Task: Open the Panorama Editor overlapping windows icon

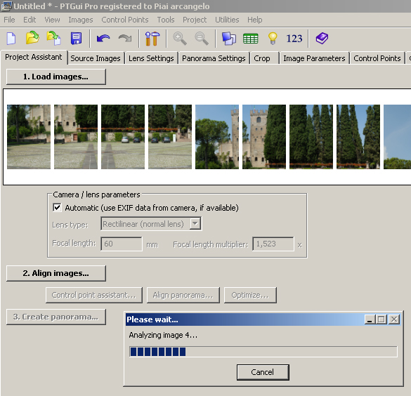Action: (228, 39)
